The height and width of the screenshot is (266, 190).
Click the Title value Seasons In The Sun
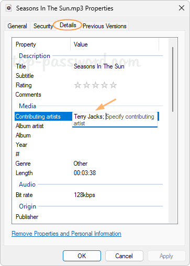pos(99,66)
